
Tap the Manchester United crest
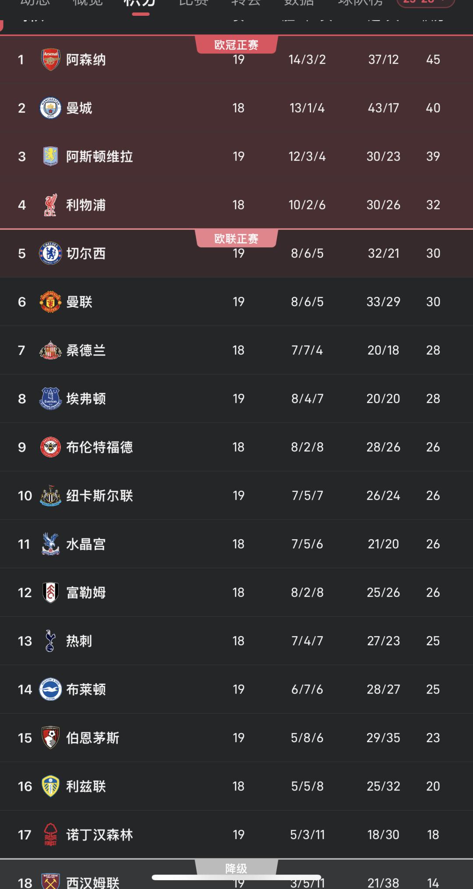tap(50, 302)
